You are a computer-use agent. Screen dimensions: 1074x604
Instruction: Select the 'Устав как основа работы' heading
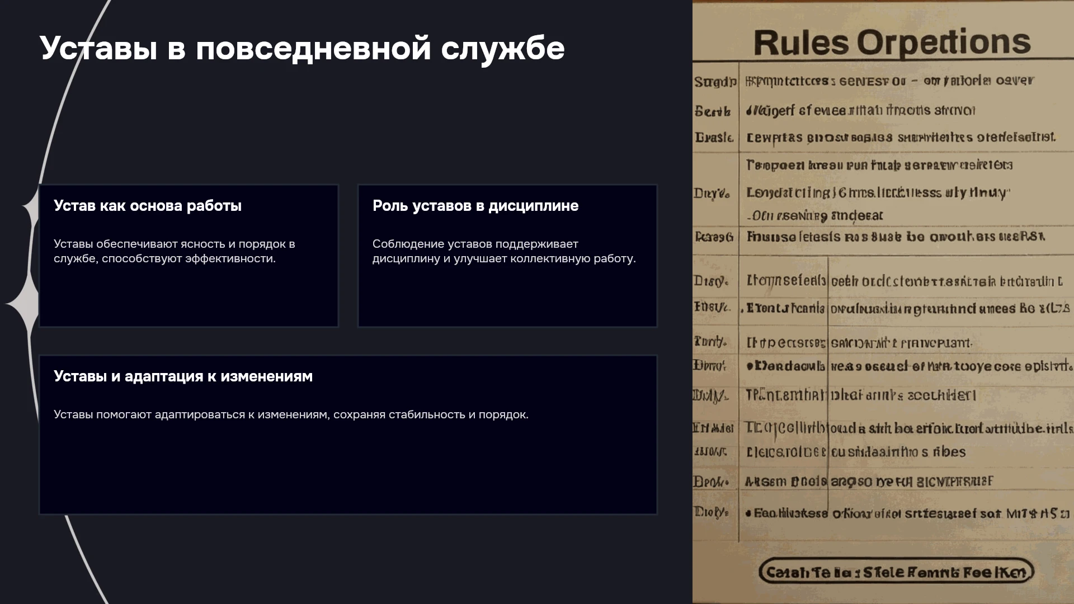tap(148, 206)
